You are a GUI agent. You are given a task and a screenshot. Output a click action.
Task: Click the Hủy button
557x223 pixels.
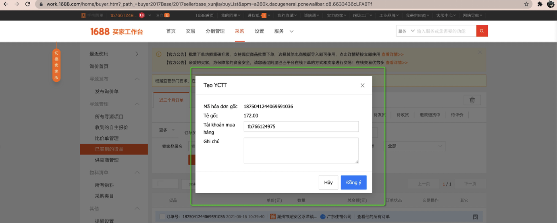(328, 182)
